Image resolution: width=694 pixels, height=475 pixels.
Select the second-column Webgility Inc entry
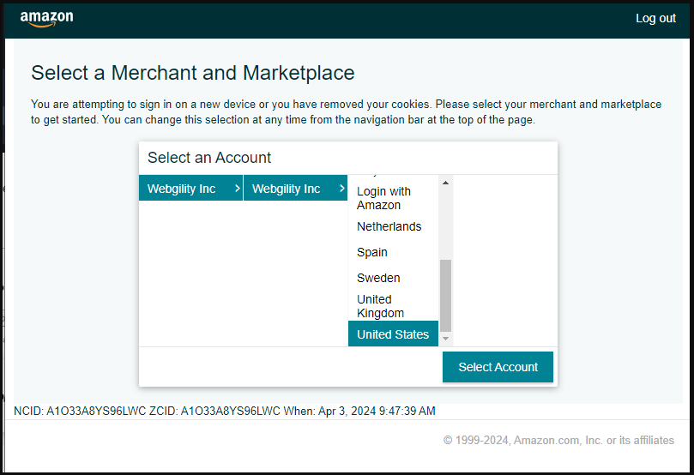[x=295, y=189]
